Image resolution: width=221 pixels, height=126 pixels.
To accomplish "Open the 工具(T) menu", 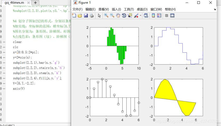I will click(x=129, y=9).
